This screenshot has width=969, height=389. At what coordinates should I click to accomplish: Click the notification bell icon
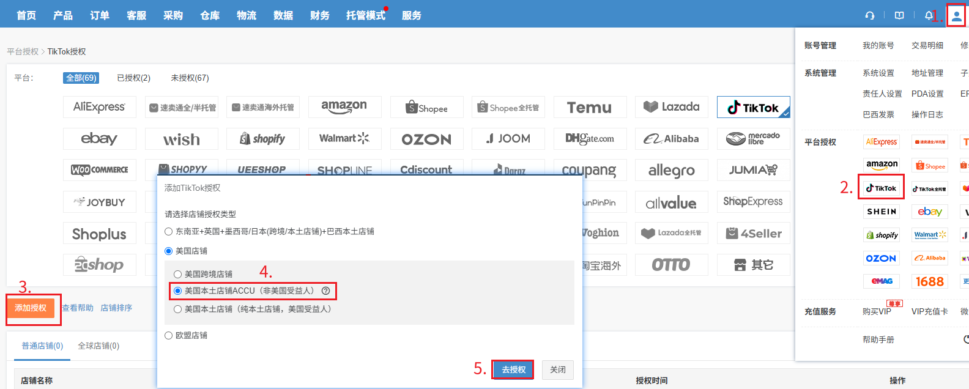click(x=929, y=15)
